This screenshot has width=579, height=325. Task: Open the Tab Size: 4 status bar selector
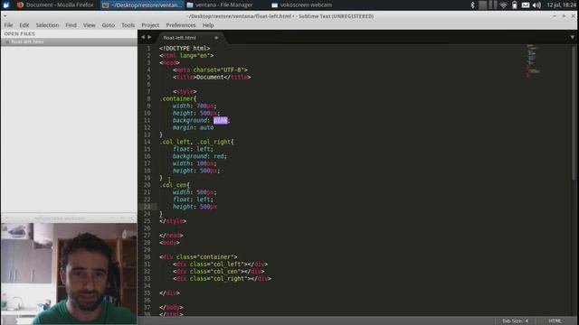click(x=516, y=321)
